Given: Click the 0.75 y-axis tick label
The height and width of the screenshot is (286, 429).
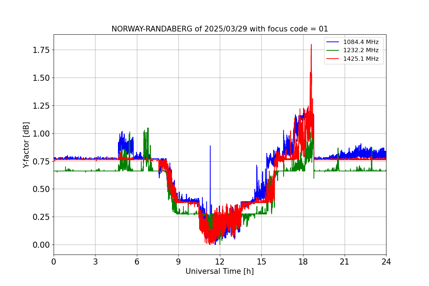Looking at the screenshot, I should pyautogui.click(x=41, y=161).
